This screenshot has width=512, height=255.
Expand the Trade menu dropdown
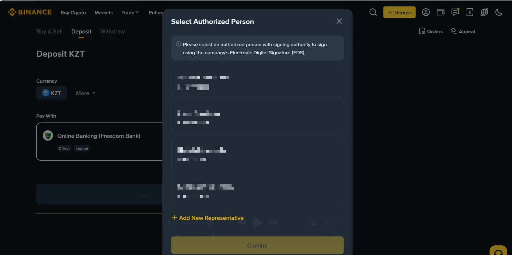pyautogui.click(x=130, y=13)
